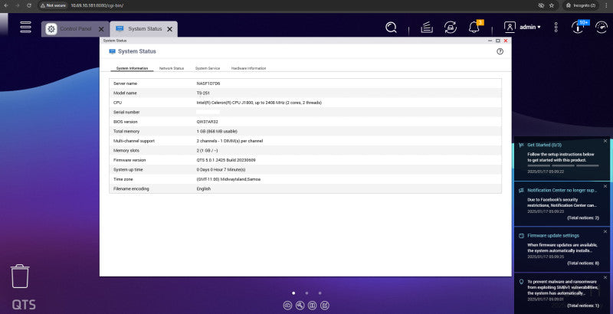This screenshot has width=613, height=314.
Task: Click the admin user avatar icon
Action: coord(510,27)
